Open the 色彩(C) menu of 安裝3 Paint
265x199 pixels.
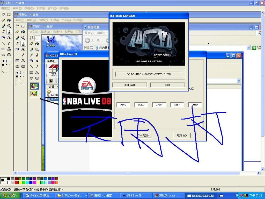(x=52, y=8)
